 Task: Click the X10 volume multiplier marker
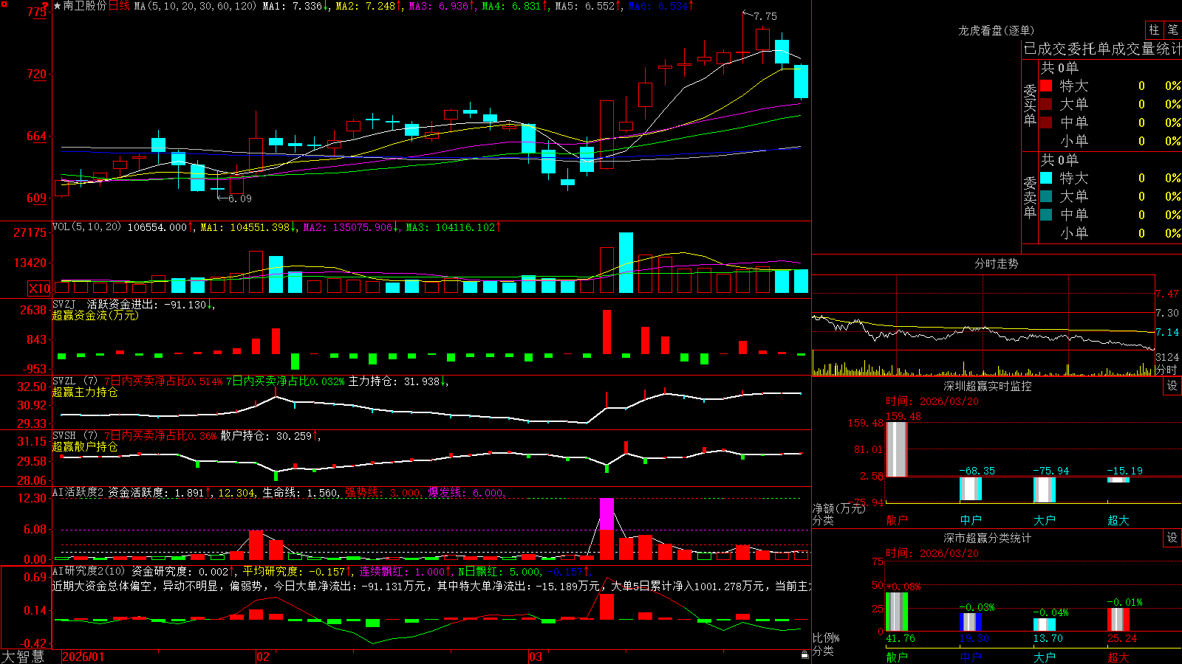click(39, 288)
